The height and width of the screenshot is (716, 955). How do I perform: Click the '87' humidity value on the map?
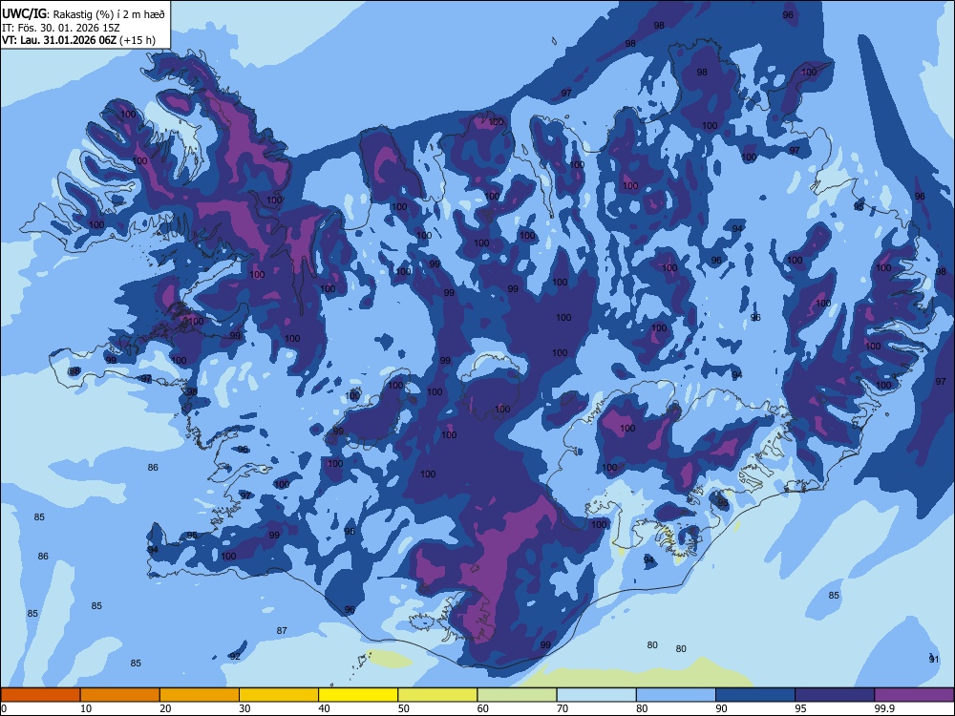(282, 631)
